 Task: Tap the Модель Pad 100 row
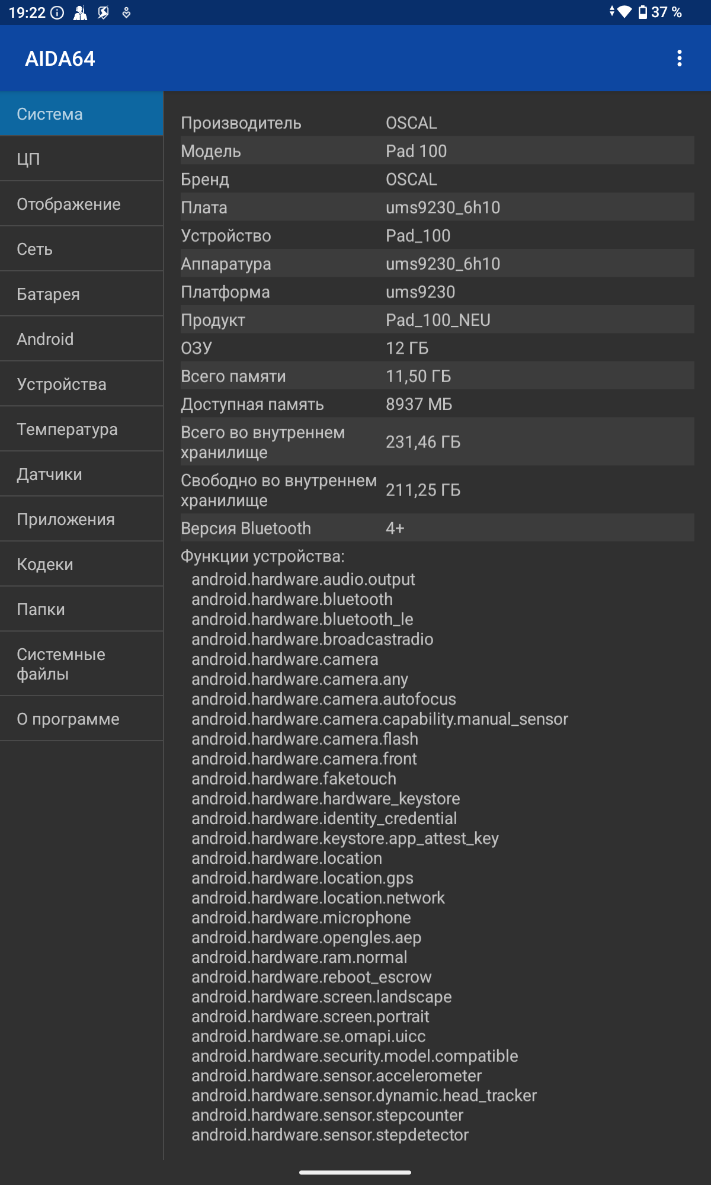pyautogui.click(x=437, y=151)
